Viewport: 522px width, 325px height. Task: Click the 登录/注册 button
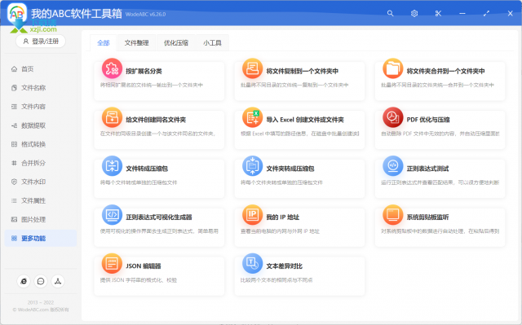41,42
